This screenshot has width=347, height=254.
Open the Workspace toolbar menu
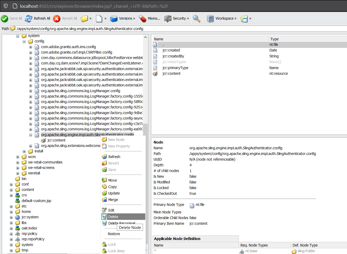222,18
